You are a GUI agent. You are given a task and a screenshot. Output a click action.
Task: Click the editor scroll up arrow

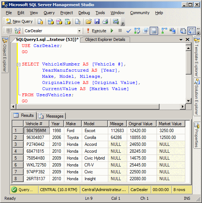[x=188, y=48]
